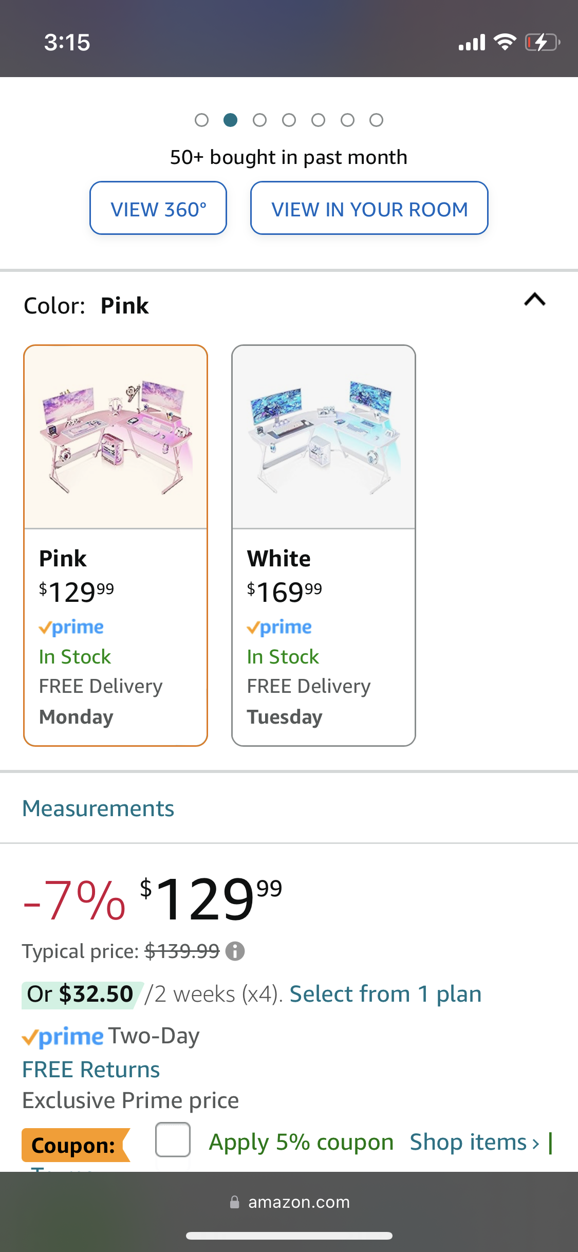Open the FREE Returns link
The image size is (578, 1252).
(91, 1070)
